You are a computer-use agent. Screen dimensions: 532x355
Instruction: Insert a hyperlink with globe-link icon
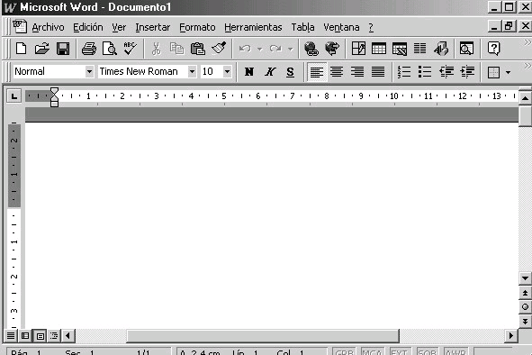311,49
